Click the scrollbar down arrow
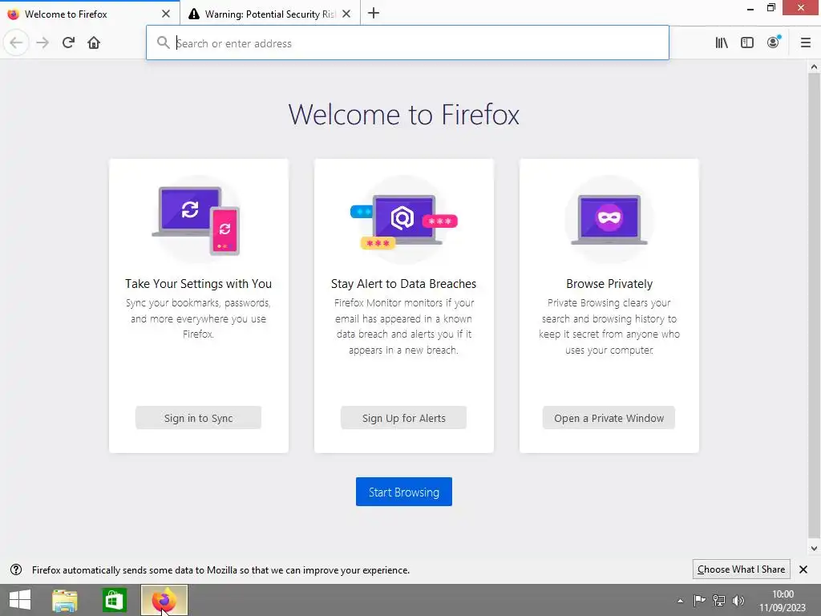 tap(814, 549)
